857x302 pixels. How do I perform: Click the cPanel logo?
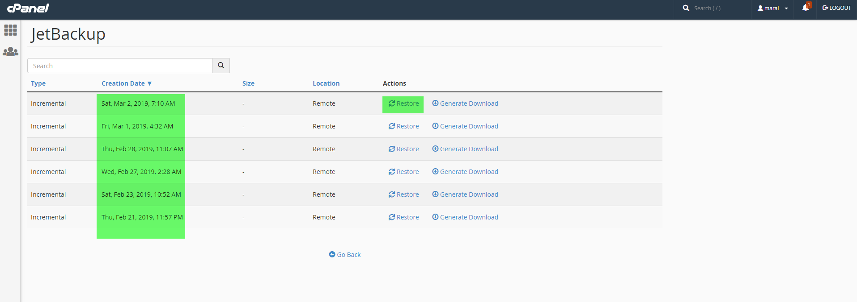tap(28, 8)
